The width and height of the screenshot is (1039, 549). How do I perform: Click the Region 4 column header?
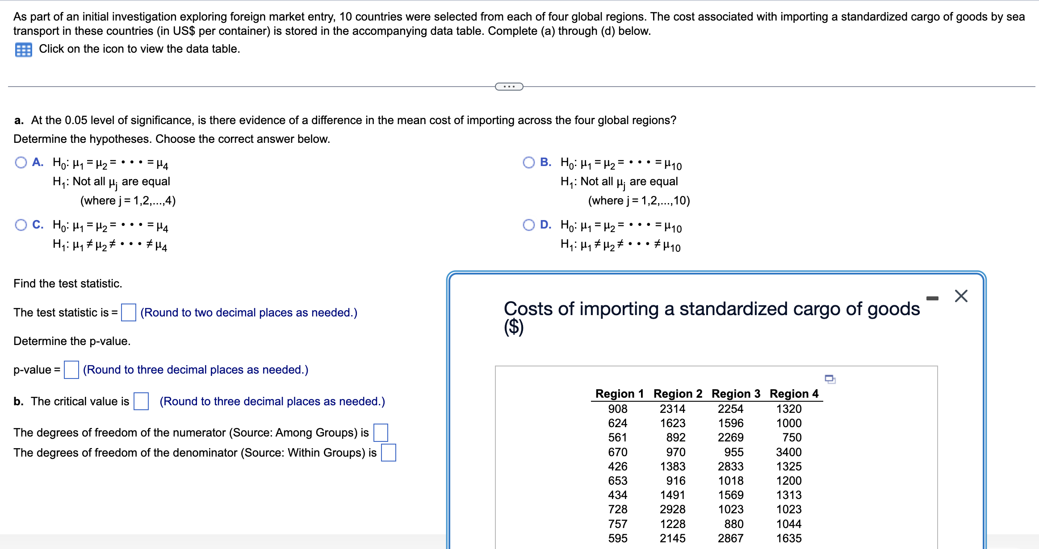pyautogui.click(x=793, y=393)
